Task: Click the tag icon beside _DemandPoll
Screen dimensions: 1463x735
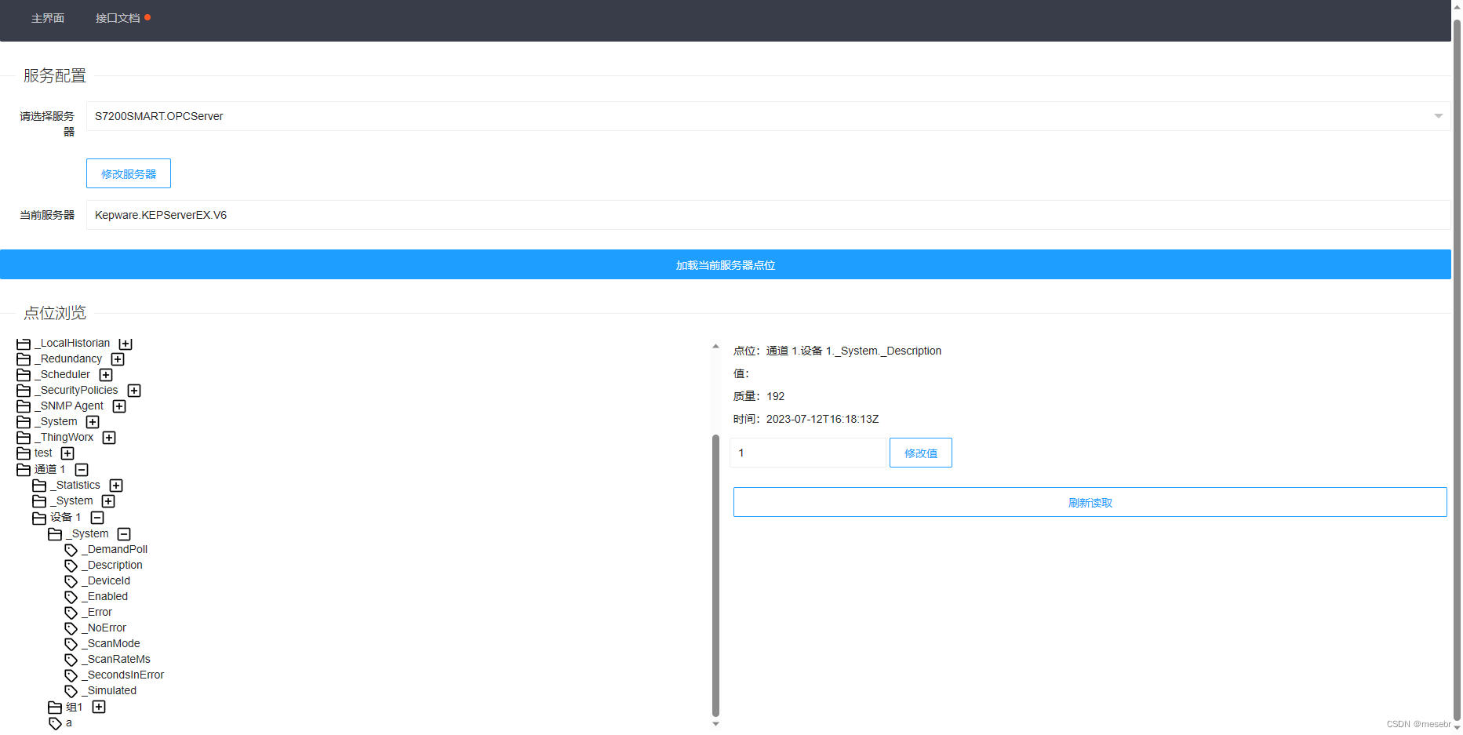Action: (x=71, y=549)
